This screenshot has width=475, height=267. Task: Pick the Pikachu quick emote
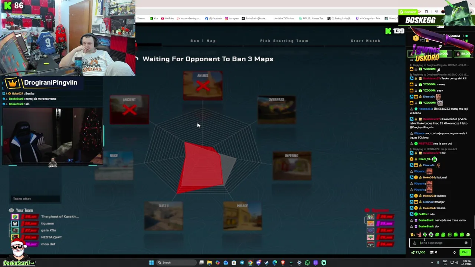[x=413, y=235]
